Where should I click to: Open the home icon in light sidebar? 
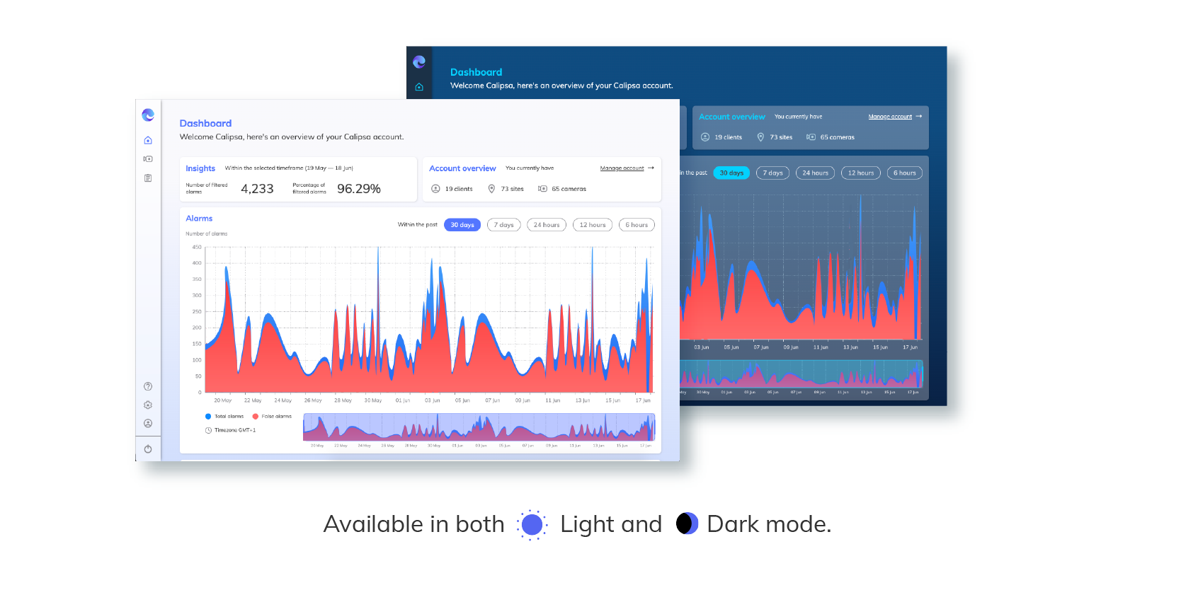click(148, 140)
